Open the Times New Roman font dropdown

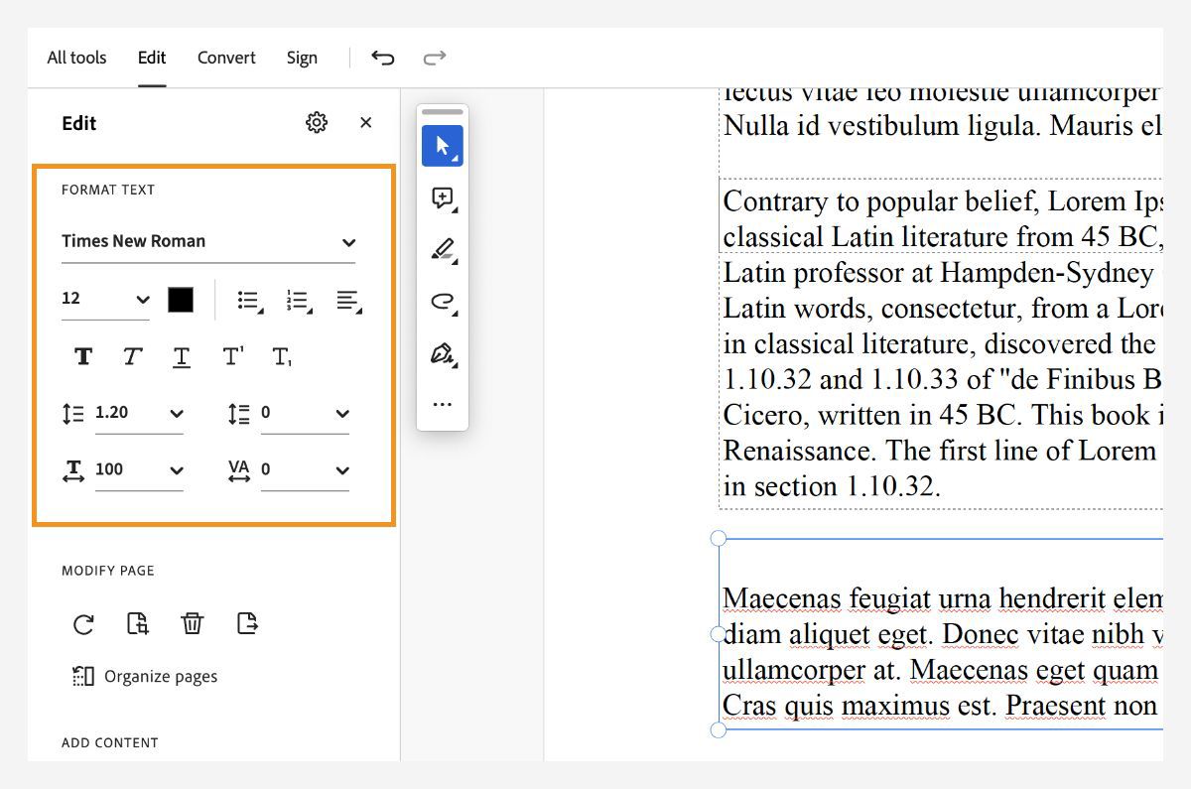208,241
